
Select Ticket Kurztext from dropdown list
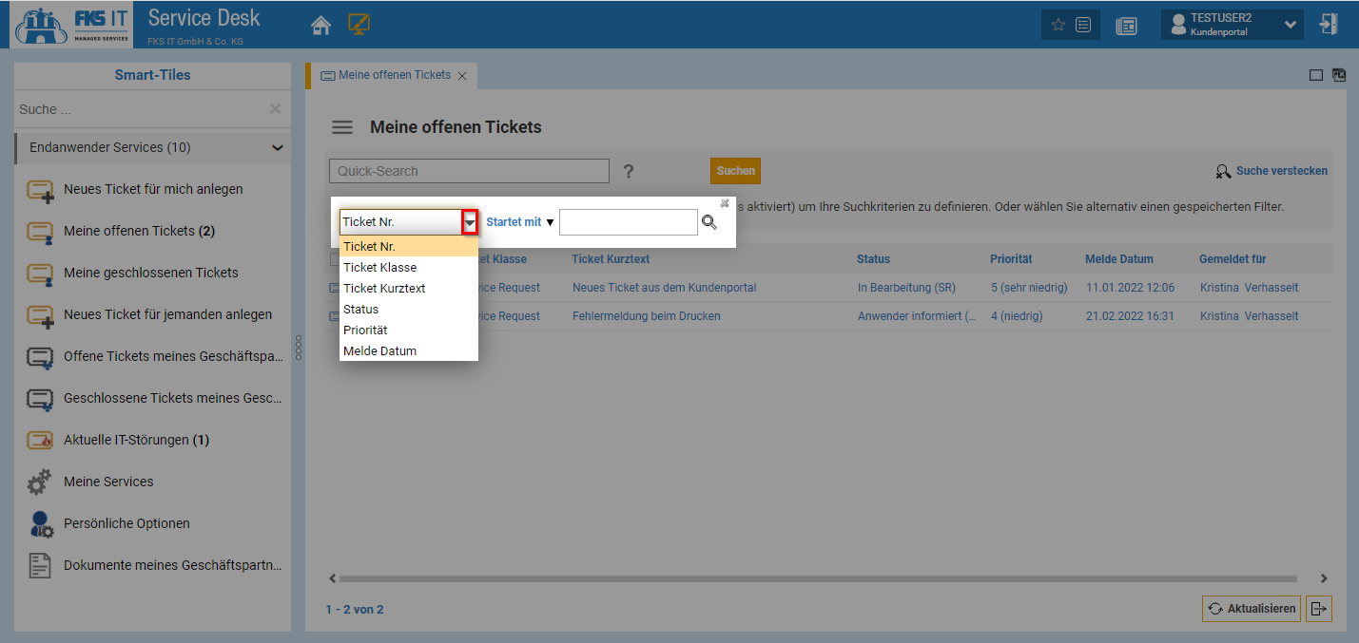[x=384, y=288]
